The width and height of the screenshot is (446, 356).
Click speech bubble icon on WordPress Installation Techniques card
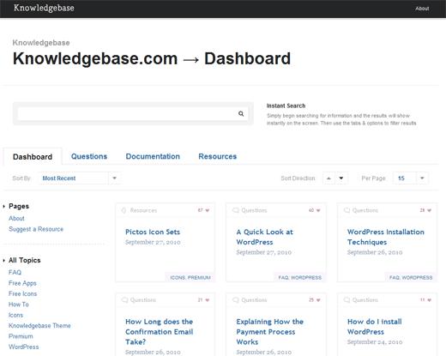347,210
